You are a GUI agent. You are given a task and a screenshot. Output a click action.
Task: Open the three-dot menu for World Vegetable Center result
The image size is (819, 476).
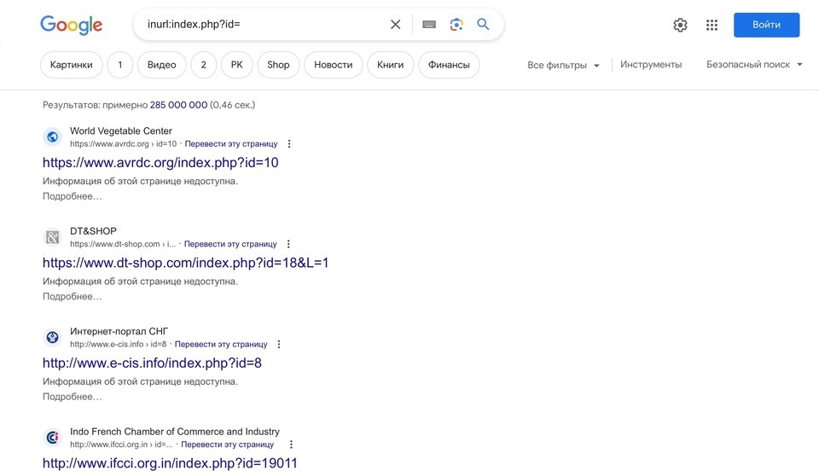[289, 143]
